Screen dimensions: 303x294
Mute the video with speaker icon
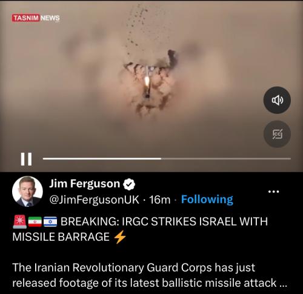coord(277,100)
